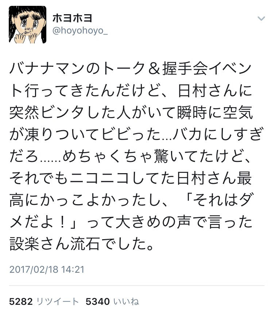Expand the tweet options chevron
Viewport: 271px width, 315px height.
click(x=261, y=19)
